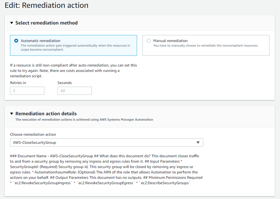The height and width of the screenshot is (199, 280).
Task: Click the disclosure triangle beside Select remediation method
Action: (x=11, y=23)
